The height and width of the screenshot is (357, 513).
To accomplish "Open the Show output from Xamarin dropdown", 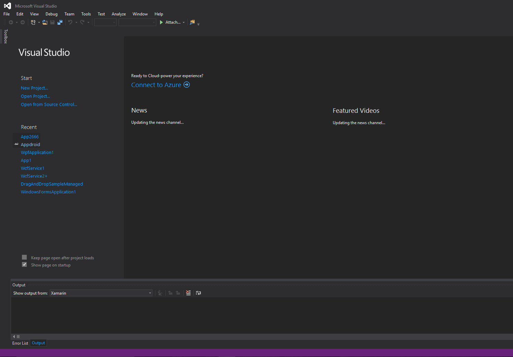I will 150,293.
